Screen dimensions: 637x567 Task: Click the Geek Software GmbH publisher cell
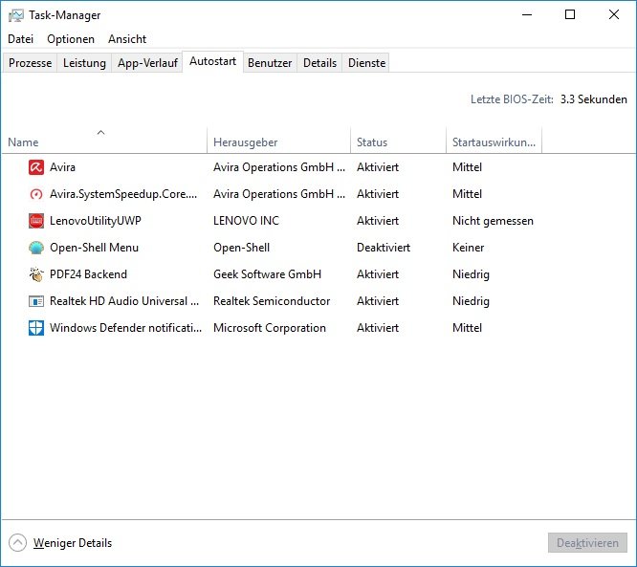(x=267, y=274)
